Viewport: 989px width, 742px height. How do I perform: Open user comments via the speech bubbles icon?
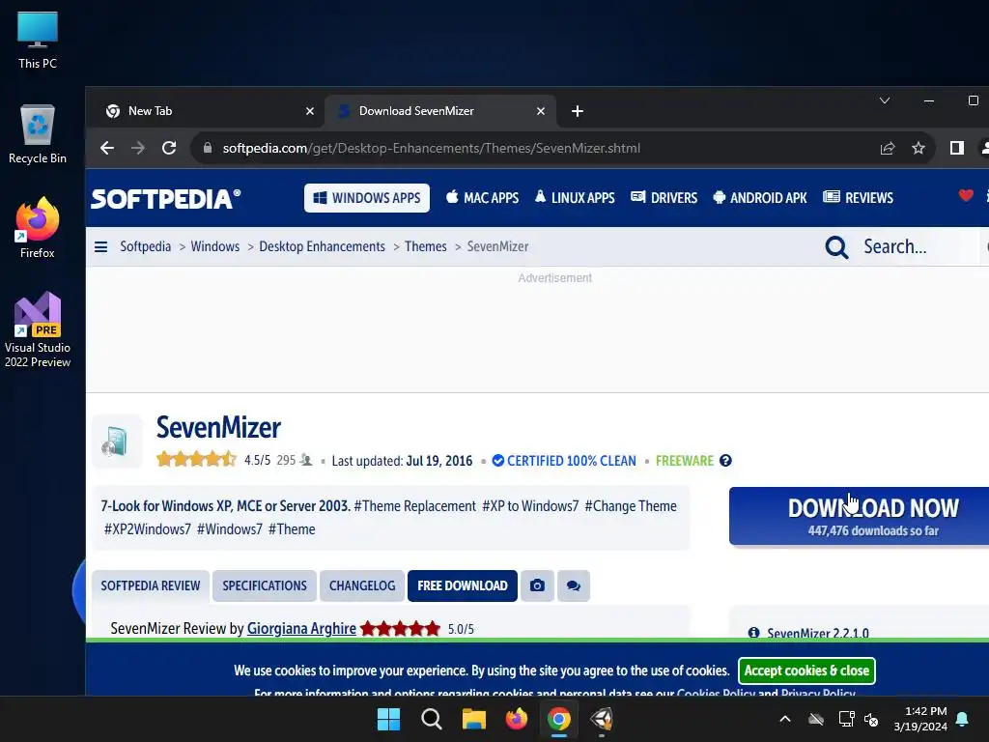[574, 585]
